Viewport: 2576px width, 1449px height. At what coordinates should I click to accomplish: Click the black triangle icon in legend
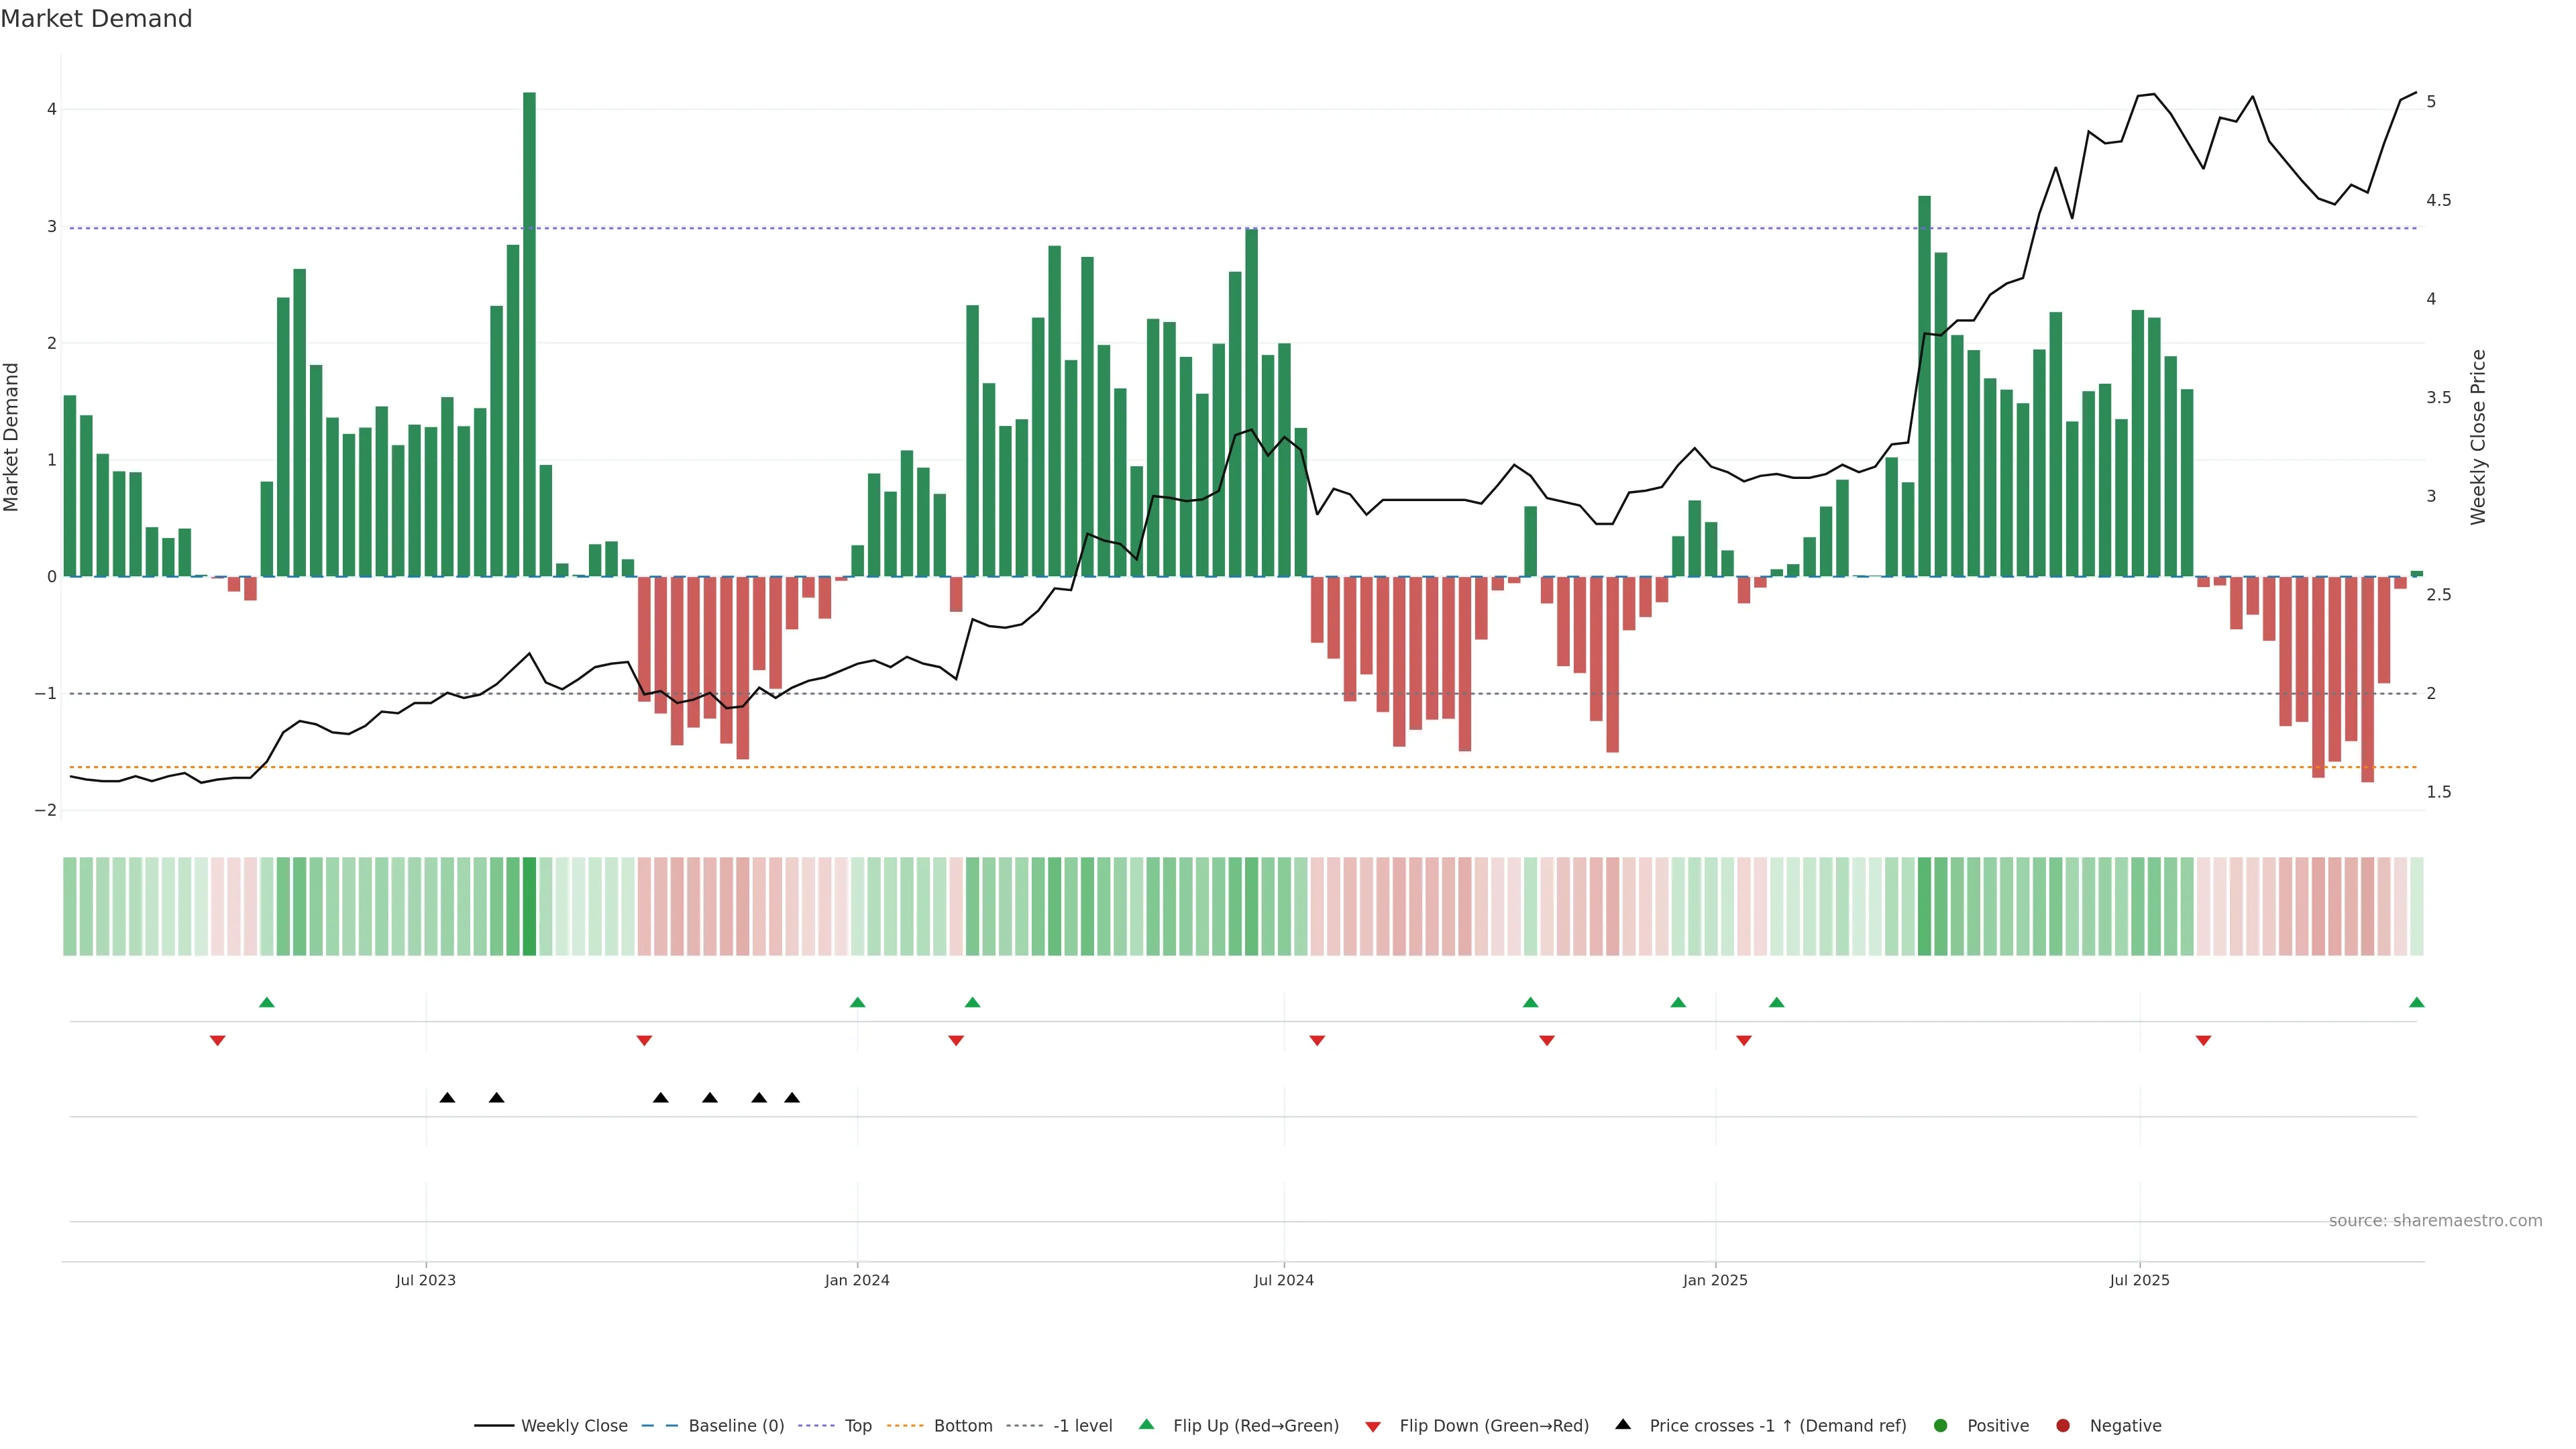point(1623,1424)
